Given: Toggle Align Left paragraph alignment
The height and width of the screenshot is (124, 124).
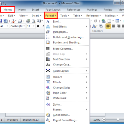Looking at the screenshot, I should pos(108,26).
